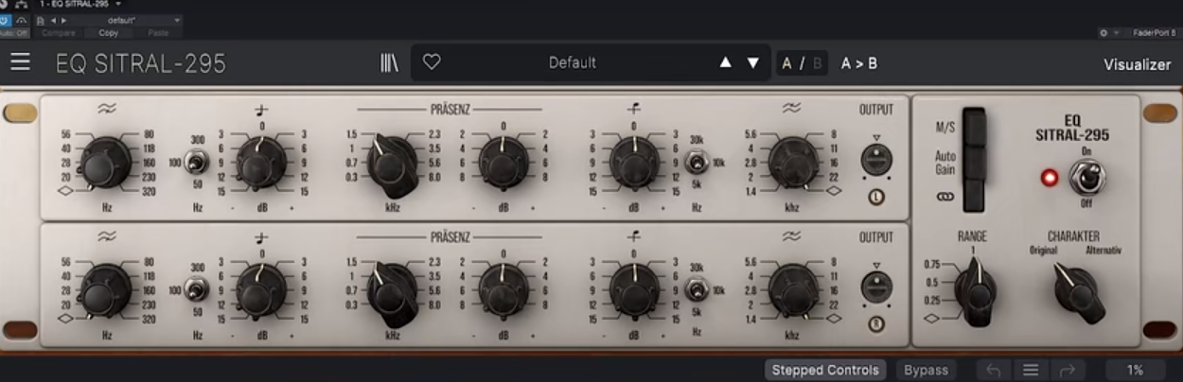1183x382 pixels.
Task: Switch to preset slot A
Action: pos(787,63)
